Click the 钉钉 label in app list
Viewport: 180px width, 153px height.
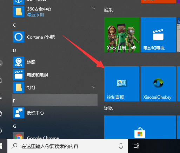click(31, 87)
